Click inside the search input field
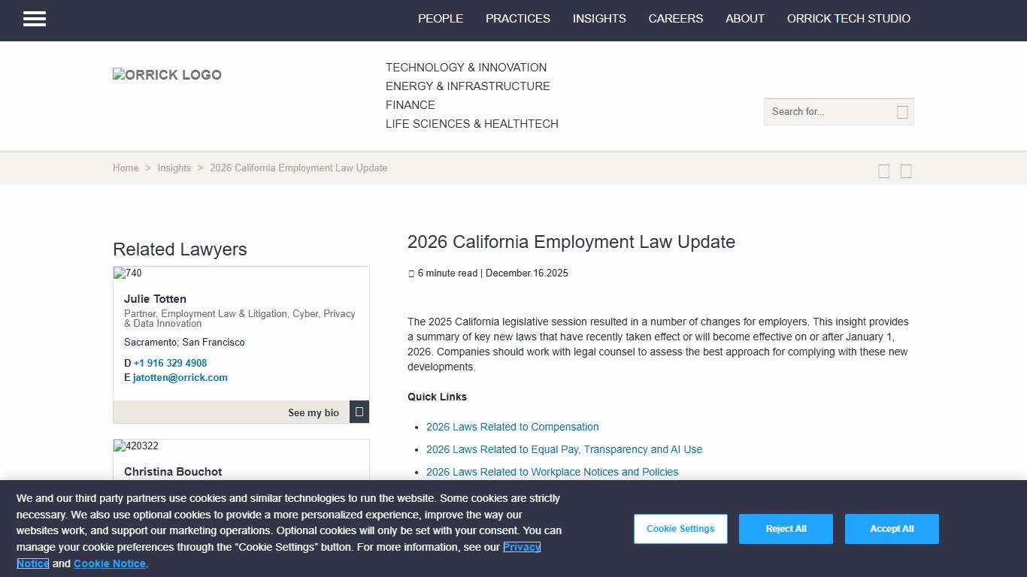1027x577 pixels. coord(827,111)
